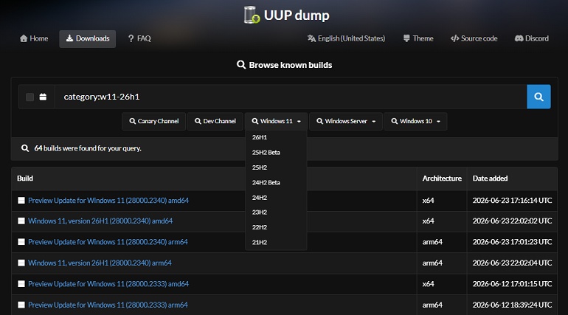This screenshot has width=568, height=315.
Task: Click Windows icon for Preview Update 28000.2340 arm64
Action: pos(21,242)
